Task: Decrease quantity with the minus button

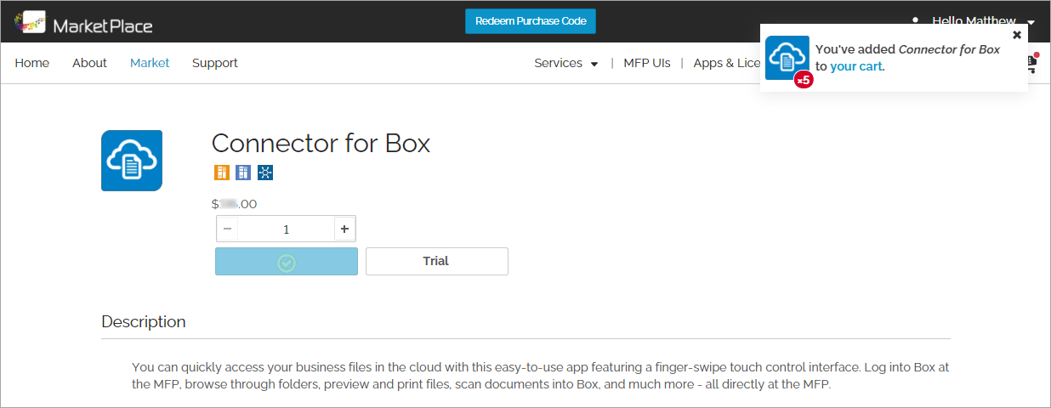Action: (x=227, y=229)
